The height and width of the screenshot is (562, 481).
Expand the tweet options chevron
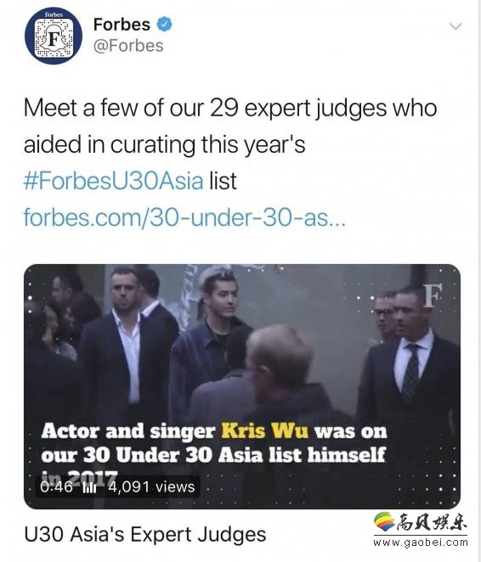coord(456,26)
